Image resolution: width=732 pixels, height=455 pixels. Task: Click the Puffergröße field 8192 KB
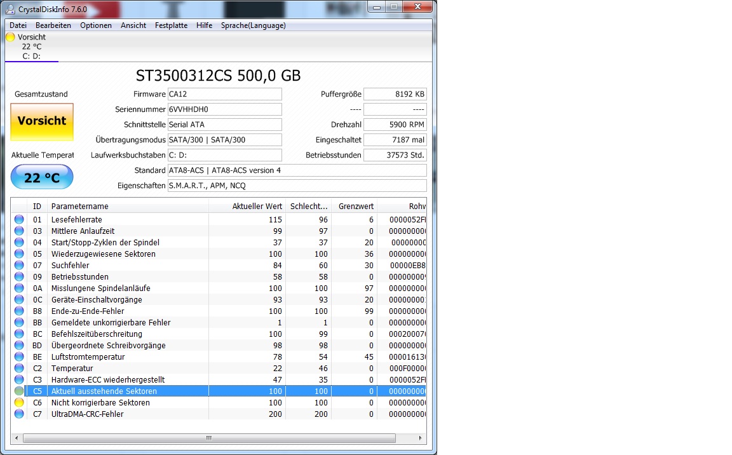(x=395, y=94)
